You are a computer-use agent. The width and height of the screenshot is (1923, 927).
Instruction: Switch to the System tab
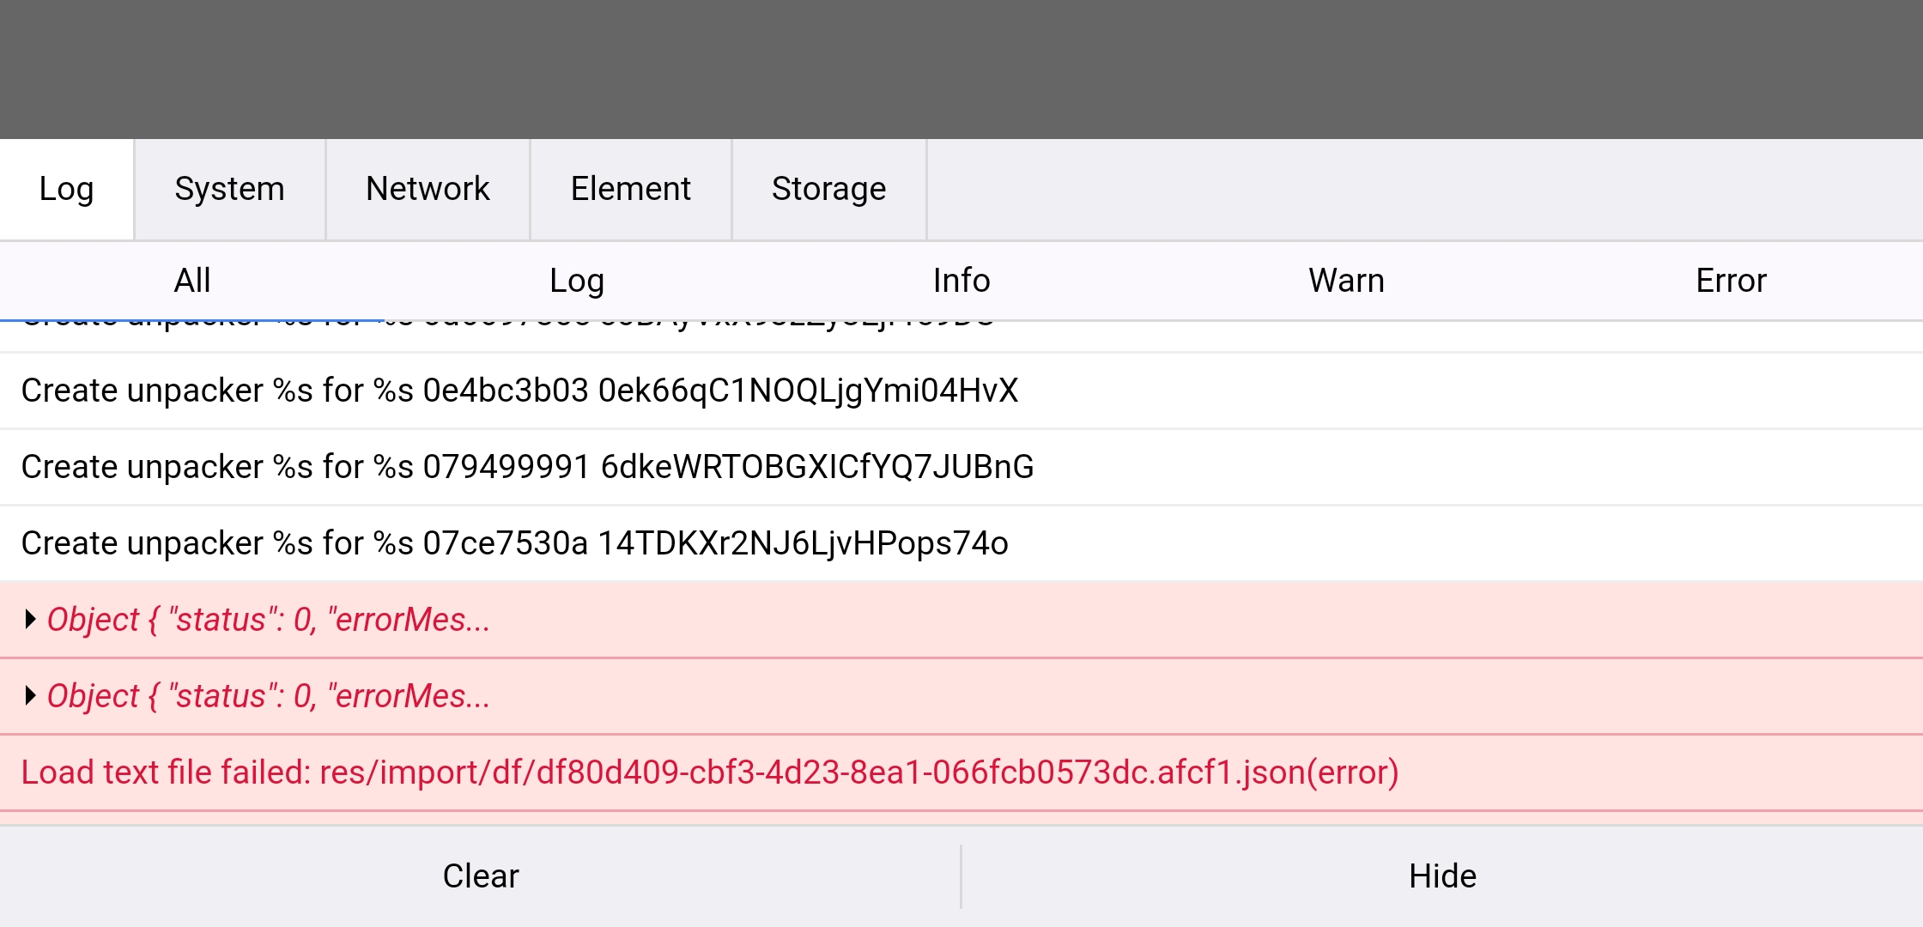[x=229, y=189]
